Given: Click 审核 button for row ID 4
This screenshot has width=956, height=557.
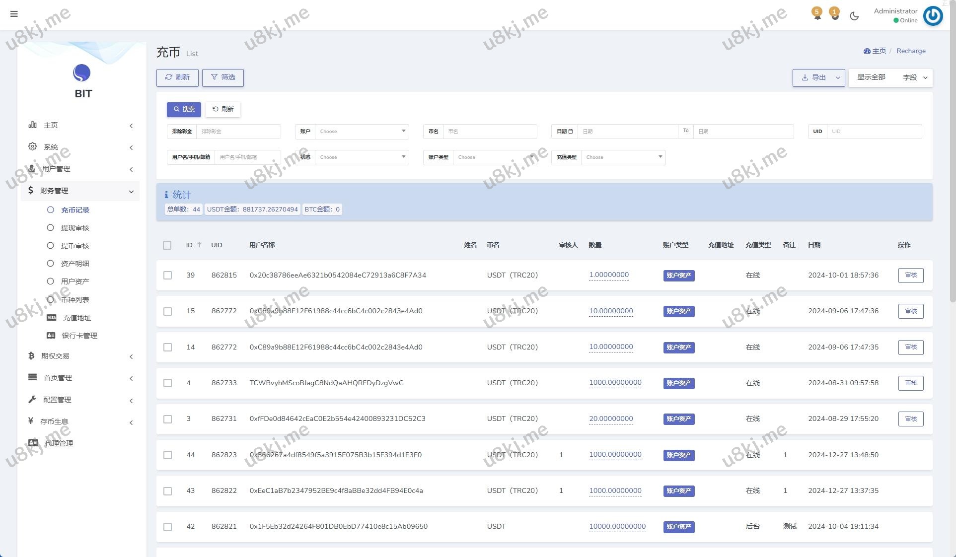Looking at the screenshot, I should click(910, 383).
